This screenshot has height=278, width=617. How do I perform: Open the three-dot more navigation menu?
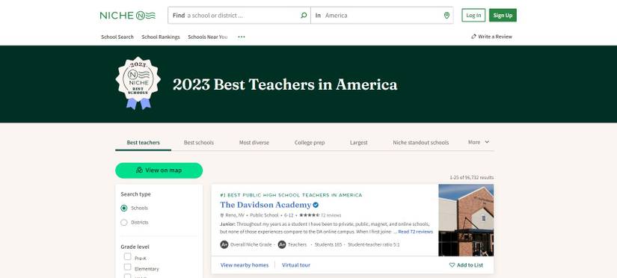242,37
